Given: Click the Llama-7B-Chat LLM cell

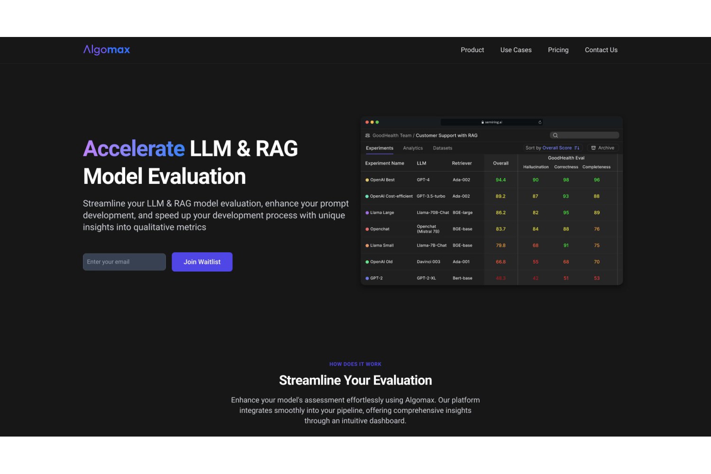Looking at the screenshot, I should (432, 246).
